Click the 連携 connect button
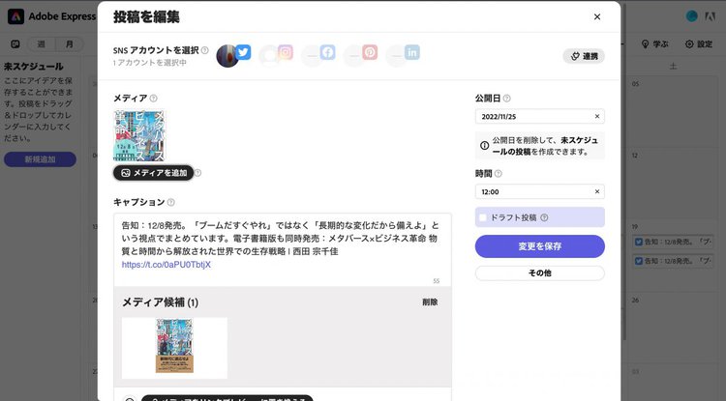Viewport: 726px width, 401px height. click(x=584, y=56)
